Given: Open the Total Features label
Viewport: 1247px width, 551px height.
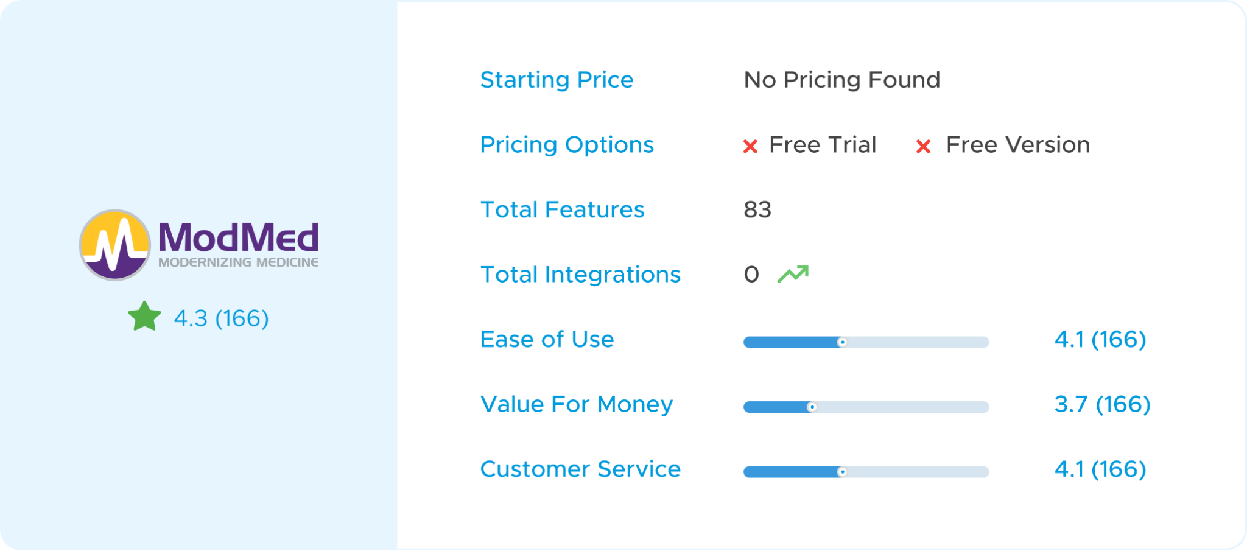Looking at the screenshot, I should [562, 209].
